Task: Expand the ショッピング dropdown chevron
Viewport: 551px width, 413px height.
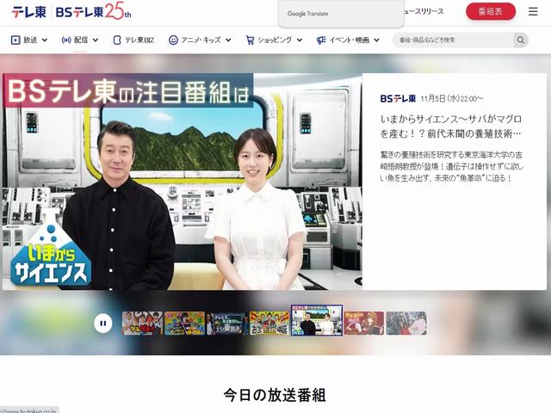Action: pyautogui.click(x=300, y=40)
